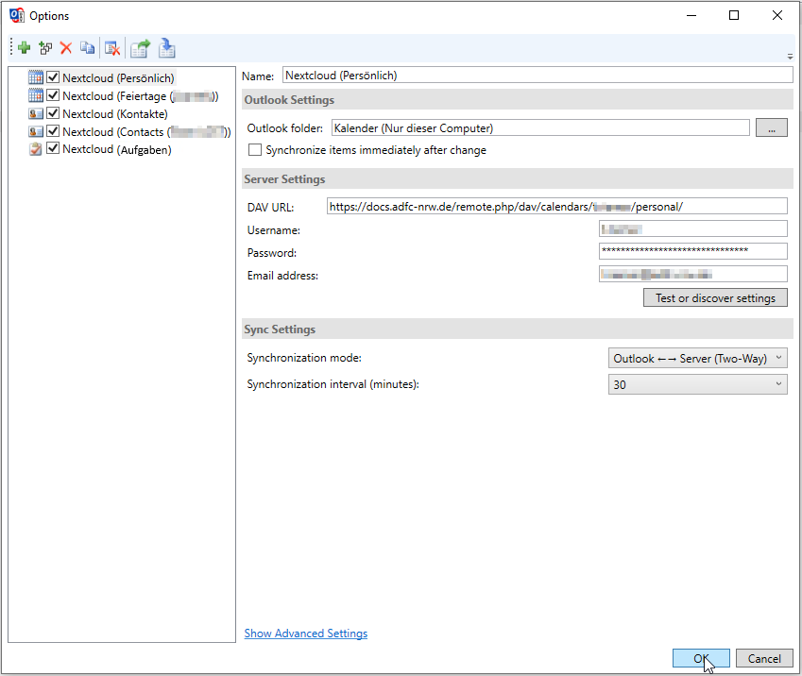The image size is (802, 676).
Task: Click the task icon beside Nextcloud (Aufgaben)
Action: [x=36, y=149]
